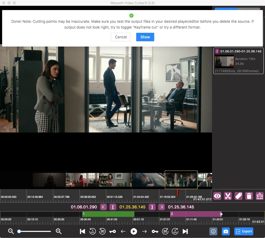265x238 pixels.
Task: Click the scissors cut icon
Action: pyautogui.click(x=228, y=196)
